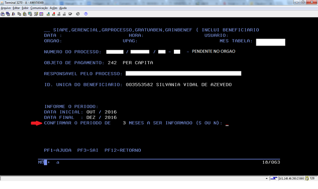Click the door-shaped exit icon in the toolbar

[x=13, y=14]
